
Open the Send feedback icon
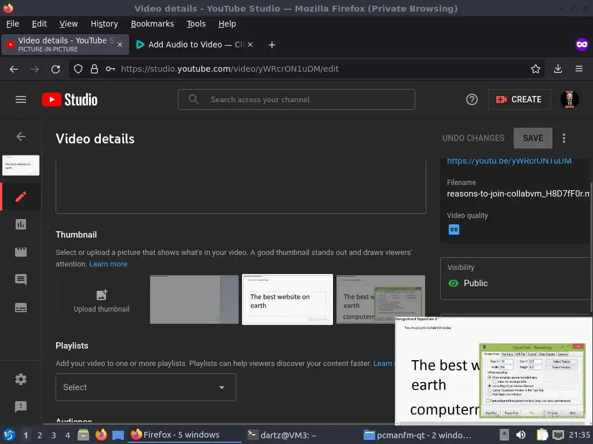pyautogui.click(x=21, y=406)
